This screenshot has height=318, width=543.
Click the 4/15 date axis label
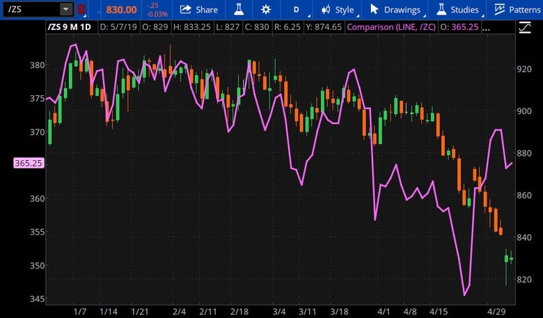pyautogui.click(x=439, y=312)
